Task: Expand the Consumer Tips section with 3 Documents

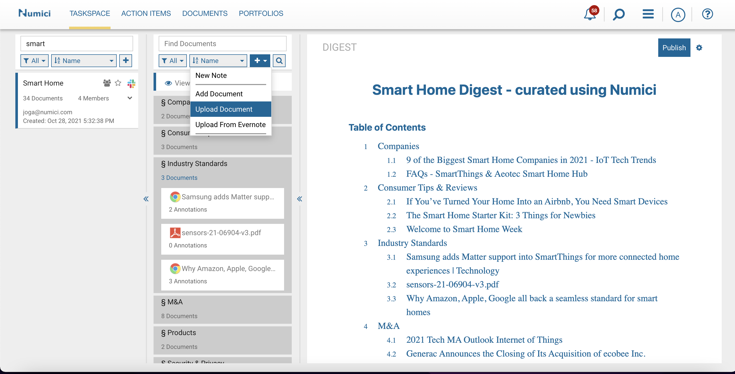Action: point(223,140)
